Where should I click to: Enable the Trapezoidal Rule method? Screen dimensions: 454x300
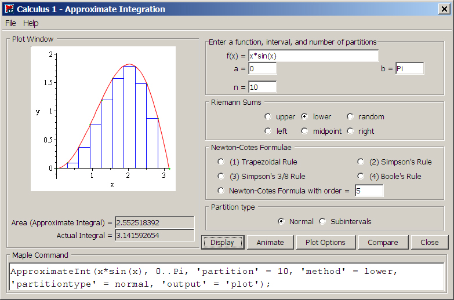click(221, 162)
